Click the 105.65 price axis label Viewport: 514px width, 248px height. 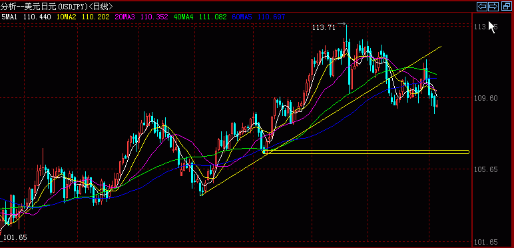click(486, 169)
